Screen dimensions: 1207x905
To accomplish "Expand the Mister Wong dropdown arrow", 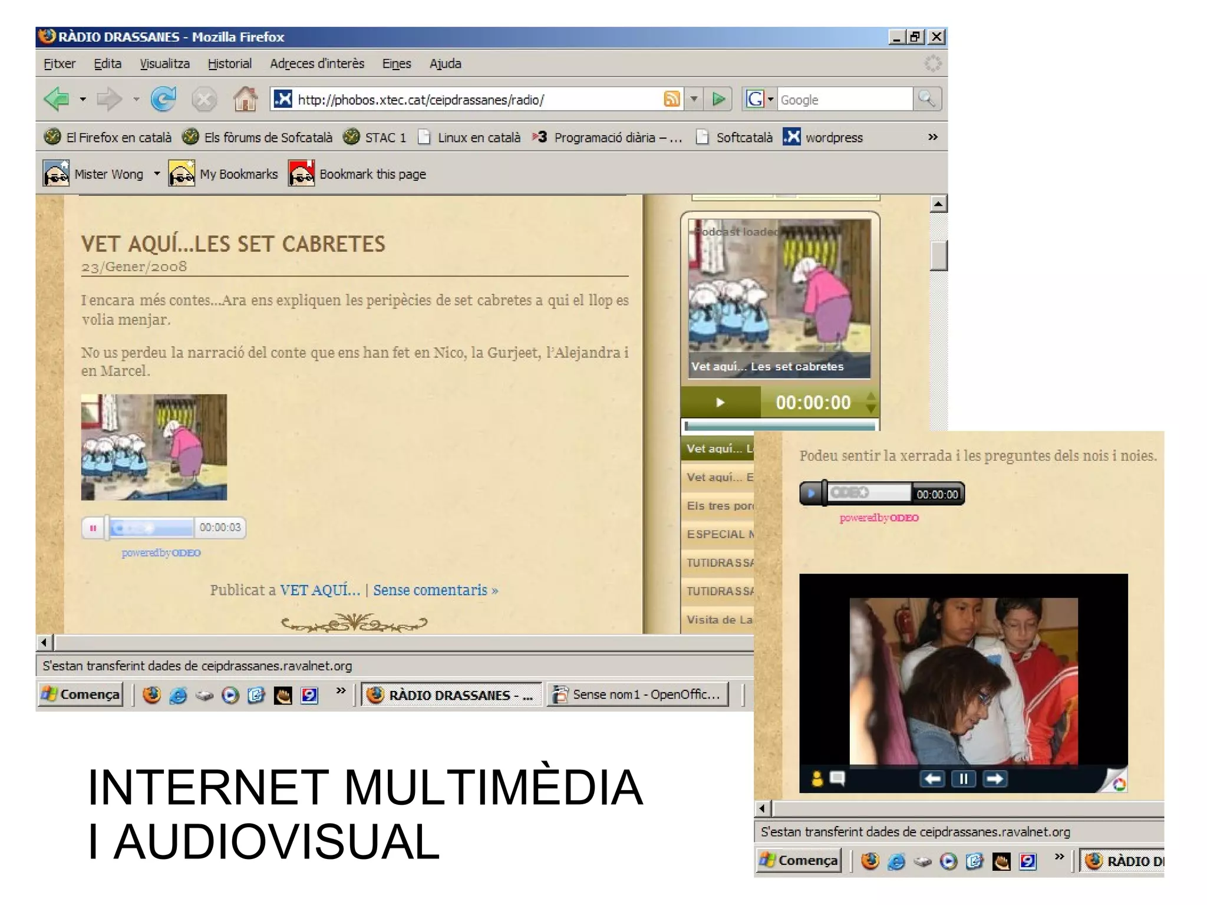I will tap(157, 173).
